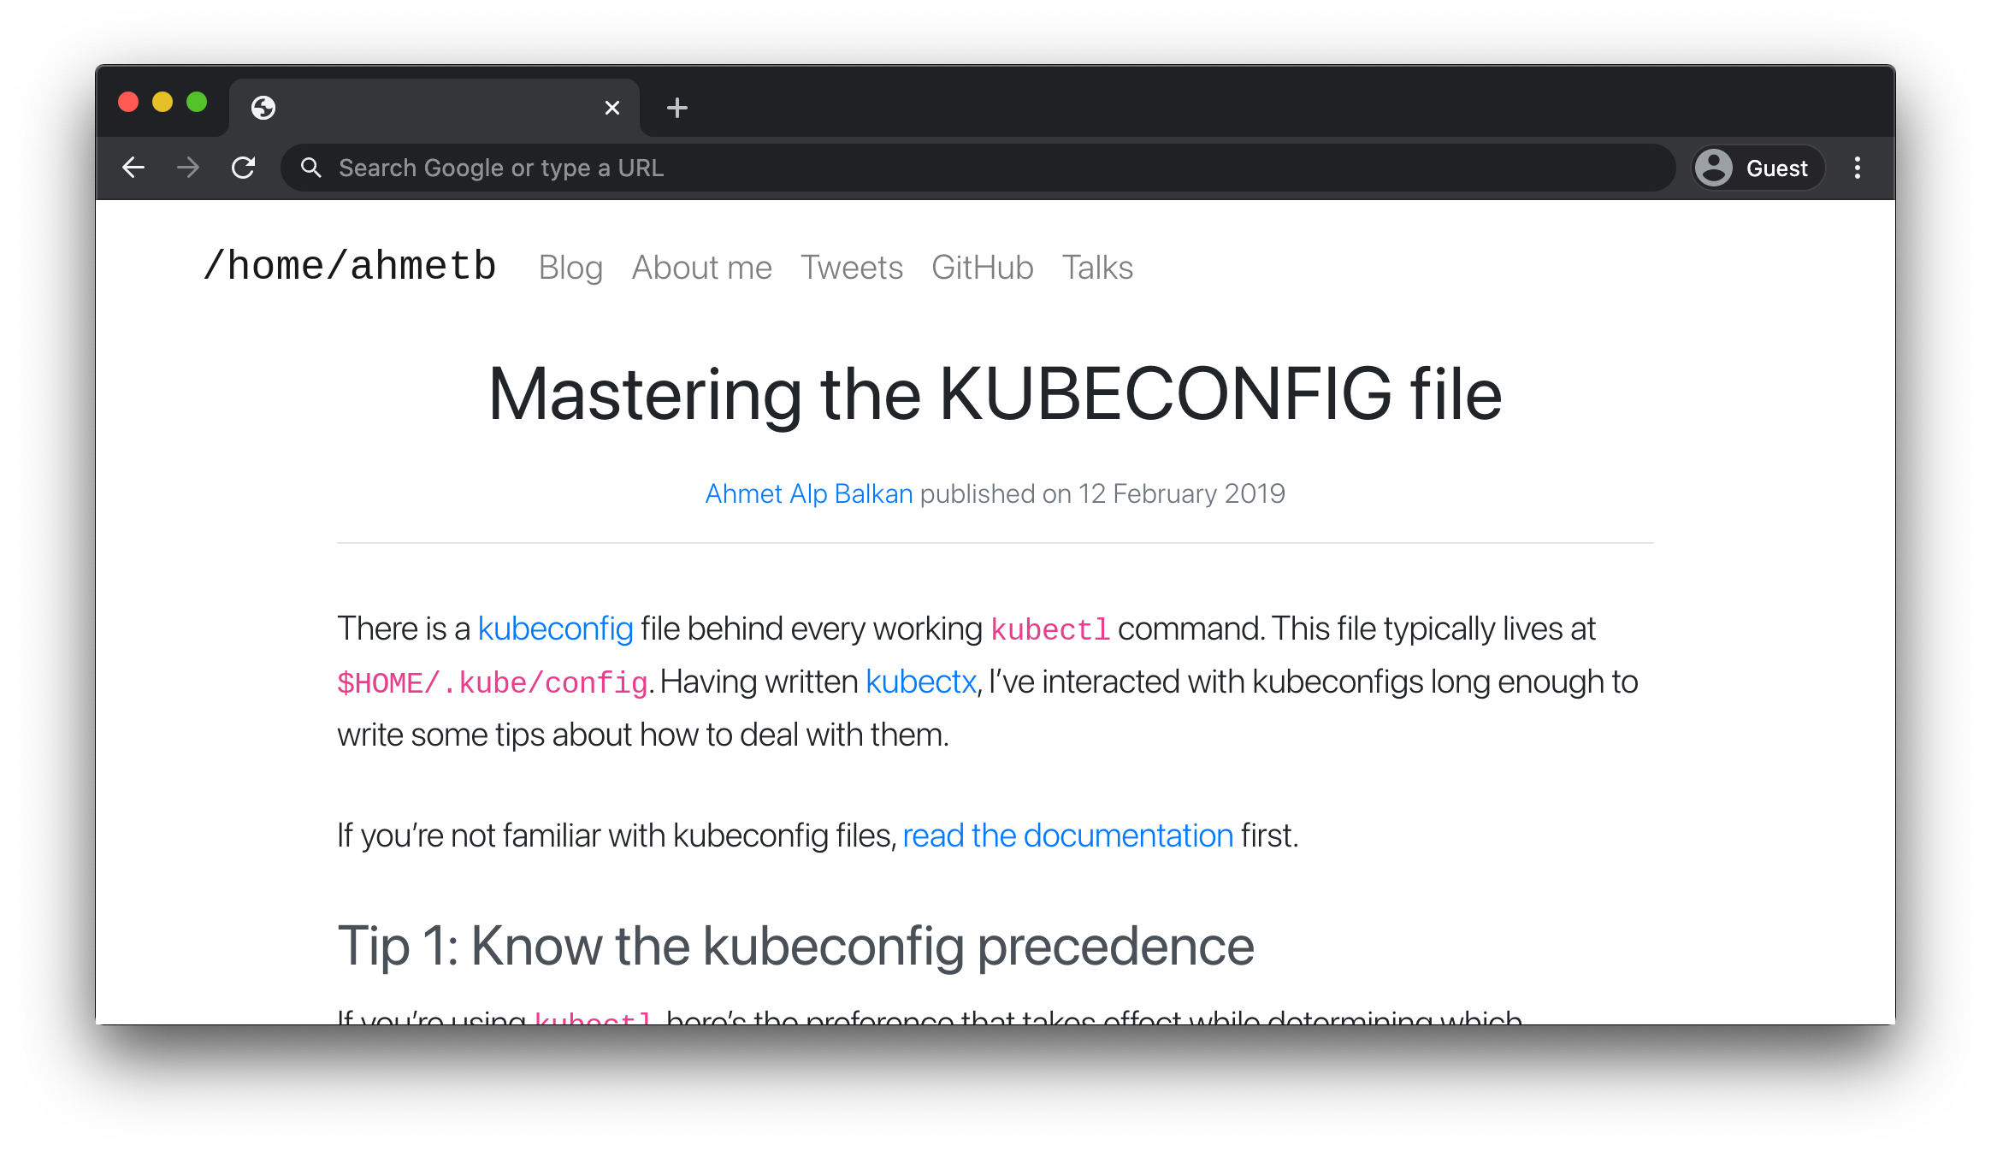Open the Chrome three-dot menu
Image resolution: width=1991 pixels, height=1151 pixels.
pyautogui.click(x=1857, y=168)
